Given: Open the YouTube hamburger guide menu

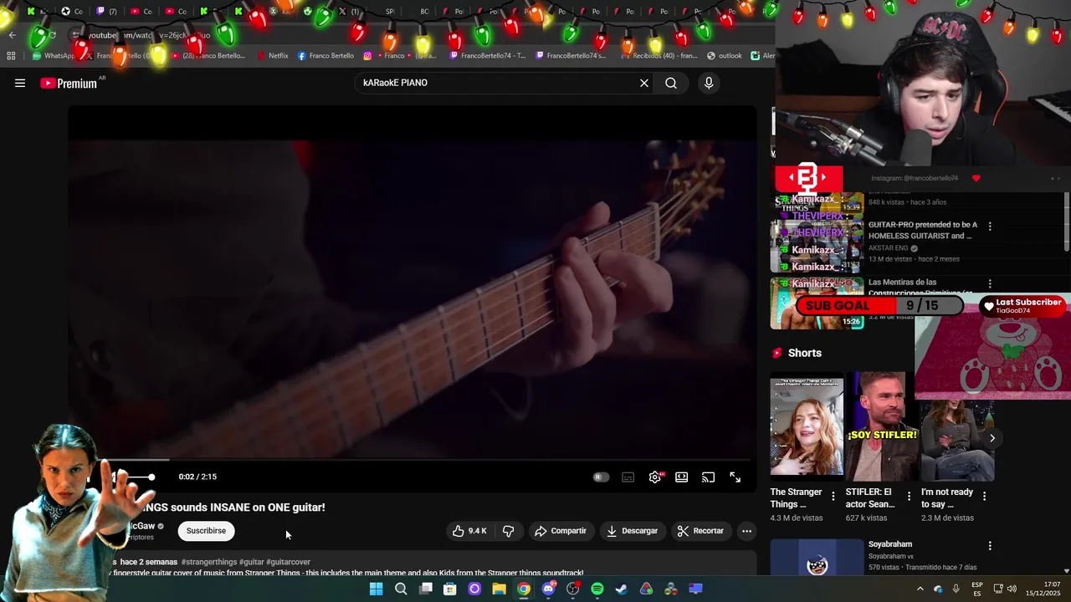Looking at the screenshot, I should [x=20, y=83].
